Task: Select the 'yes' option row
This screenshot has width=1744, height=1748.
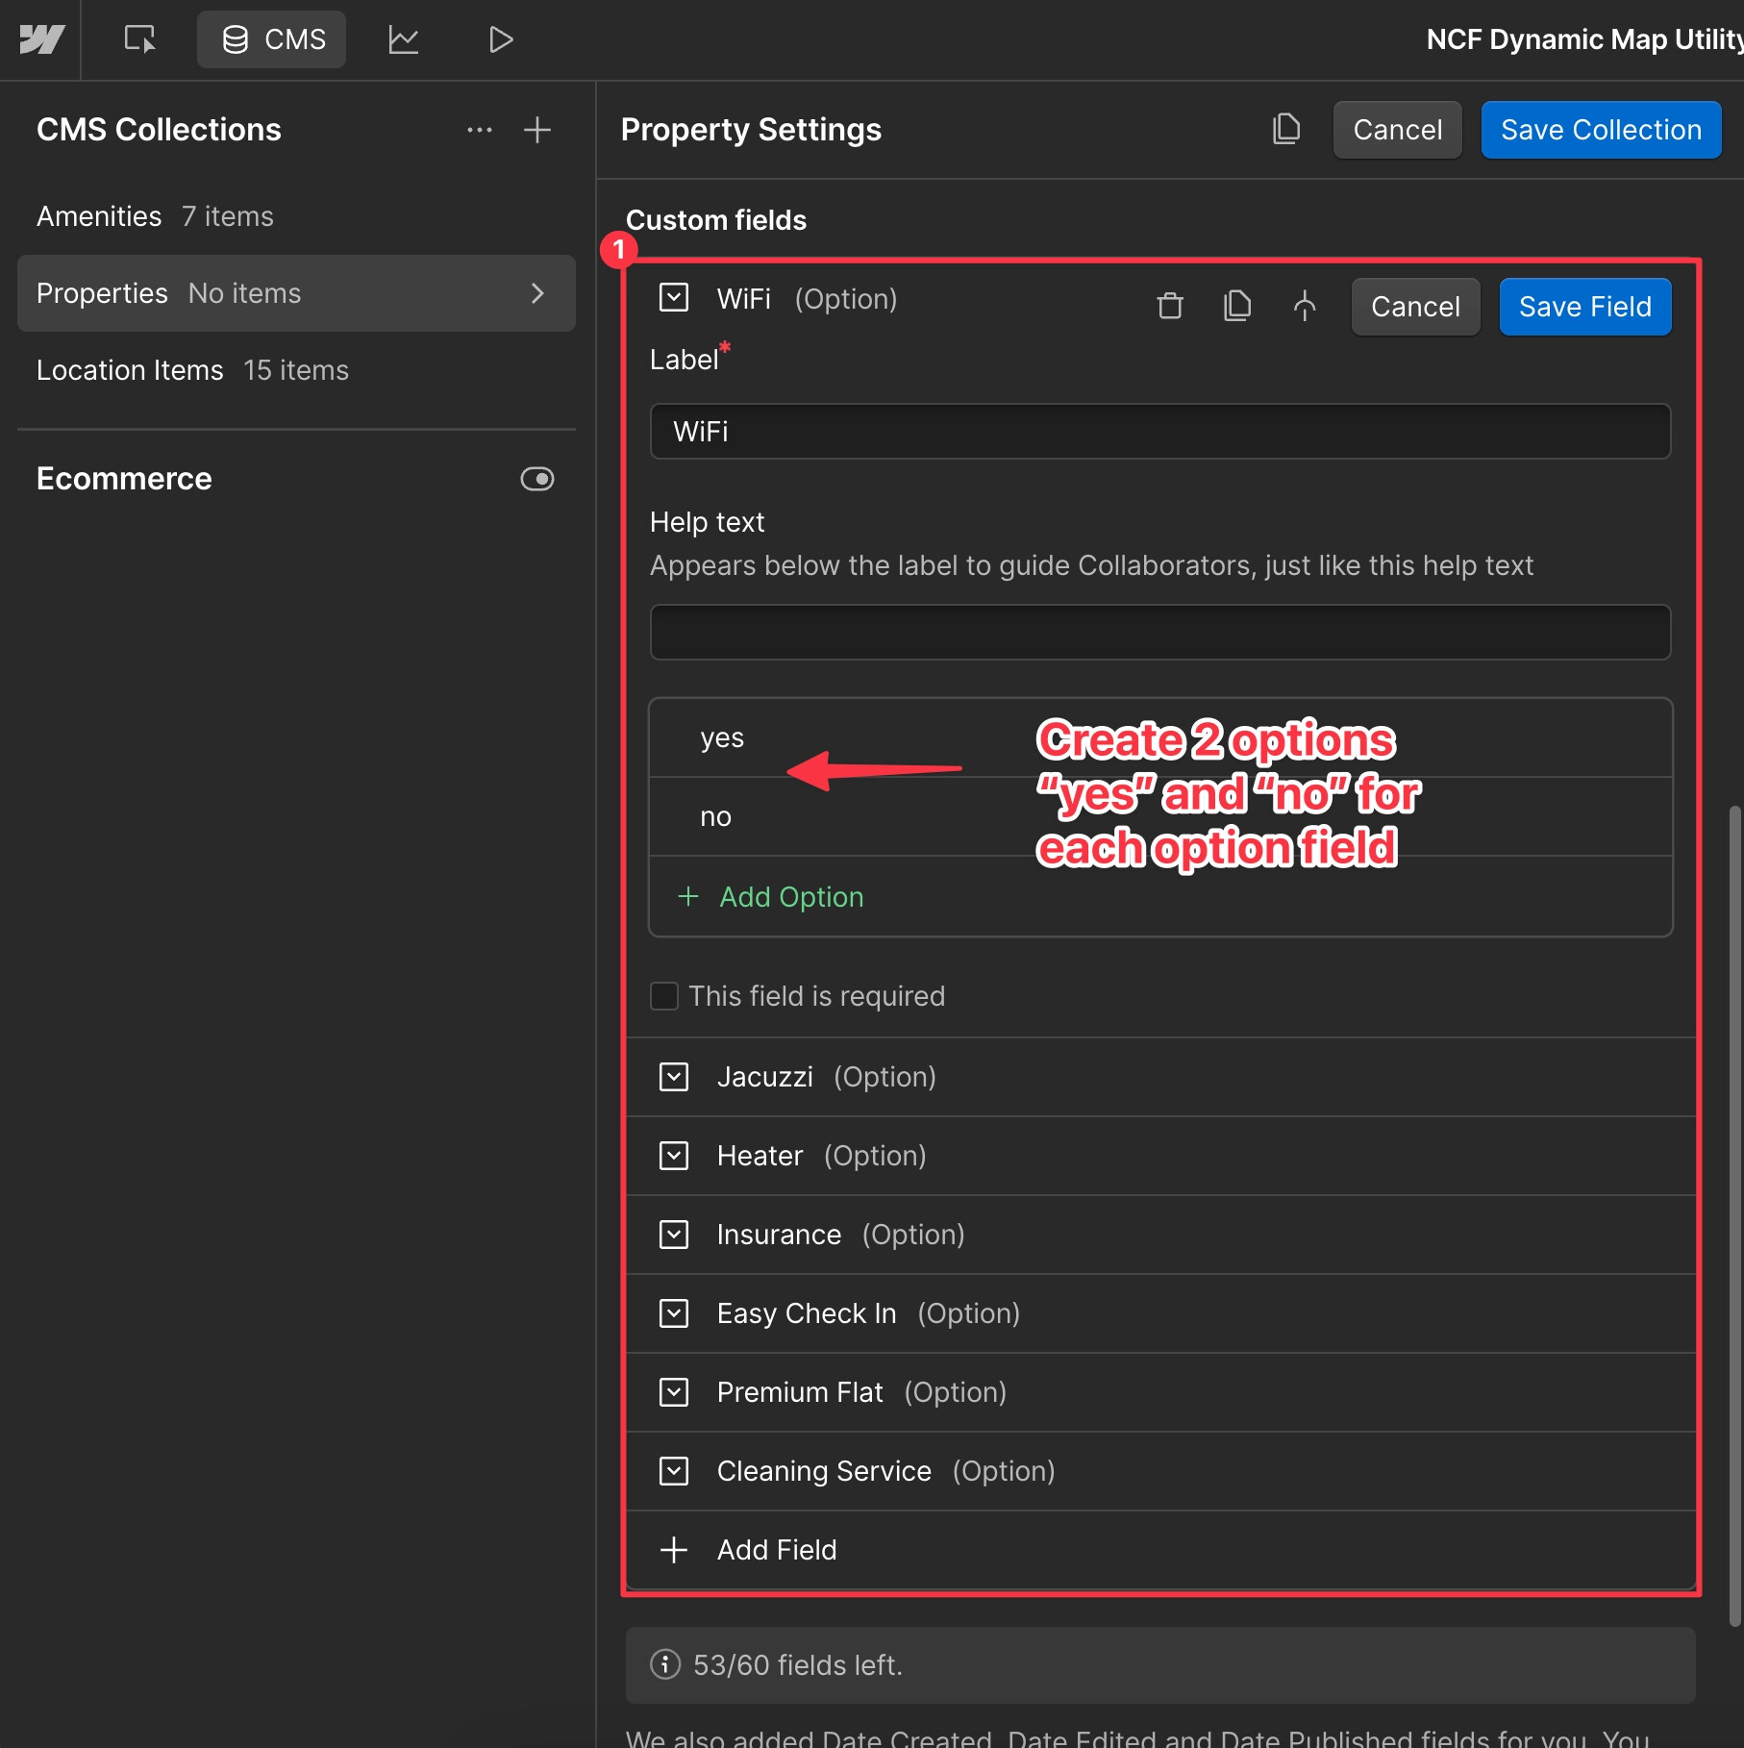Action: 1159,737
